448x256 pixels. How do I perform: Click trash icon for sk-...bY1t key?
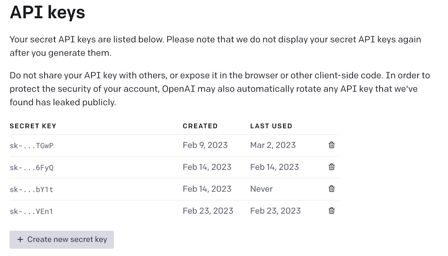(332, 189)
